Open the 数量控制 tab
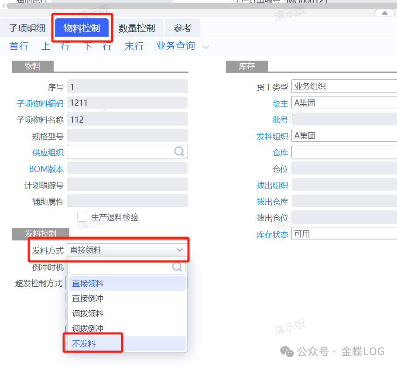The width and height of the screenshot is (397, 367). (137, 28)
